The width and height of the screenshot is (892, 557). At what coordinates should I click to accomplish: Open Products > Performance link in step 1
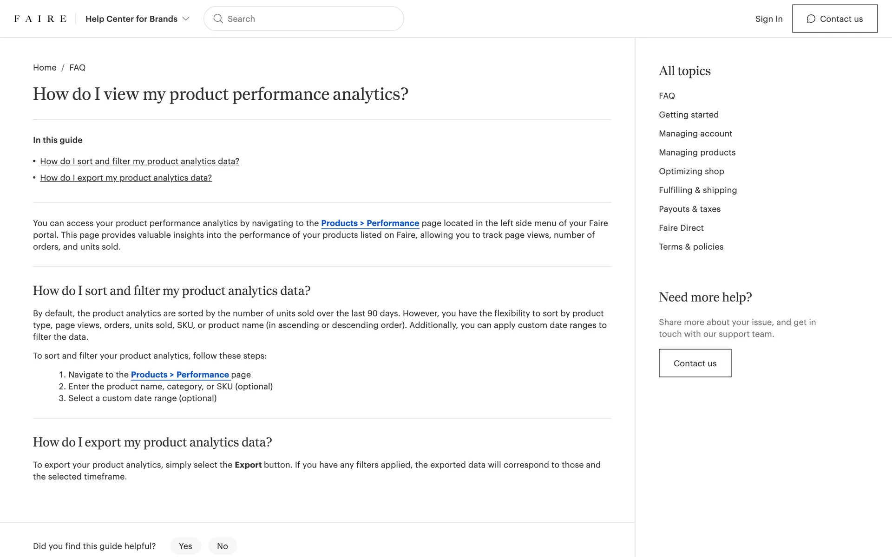click(180, 375)
